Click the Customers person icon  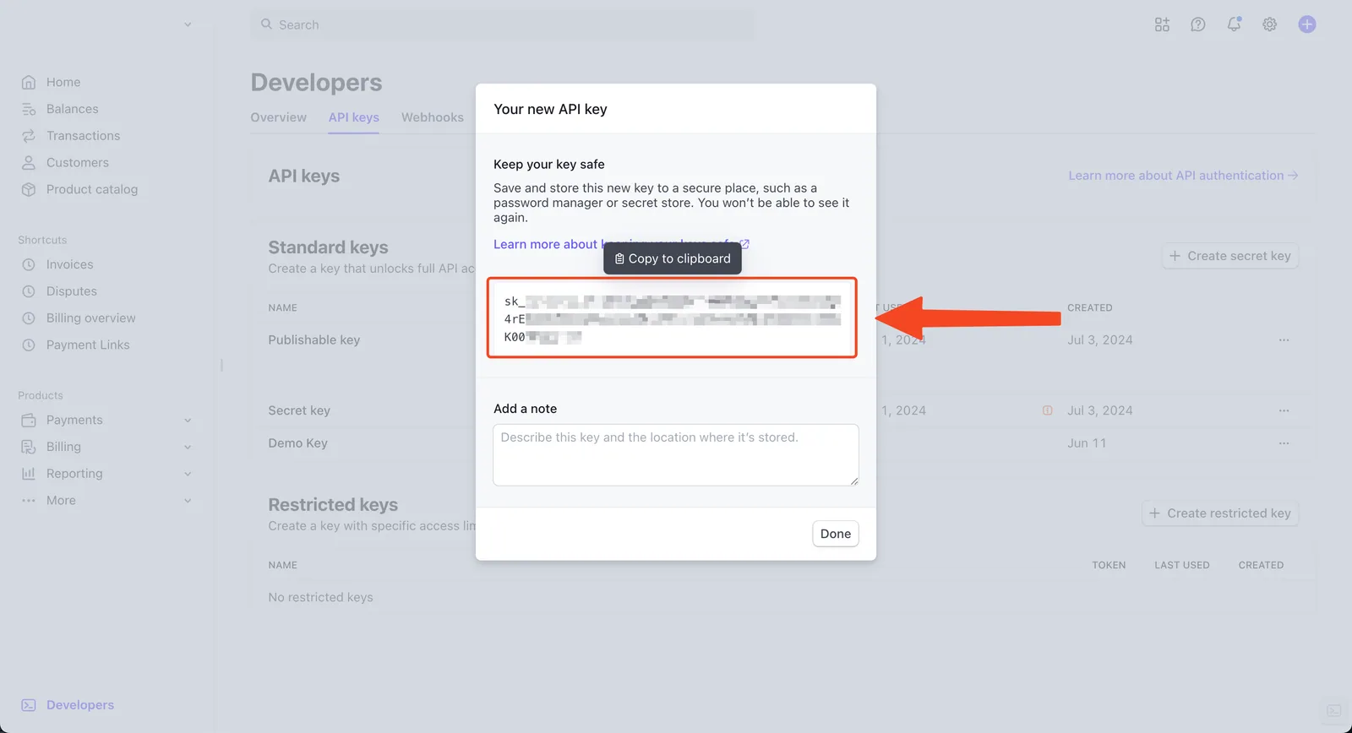click(x=29, y=163)
